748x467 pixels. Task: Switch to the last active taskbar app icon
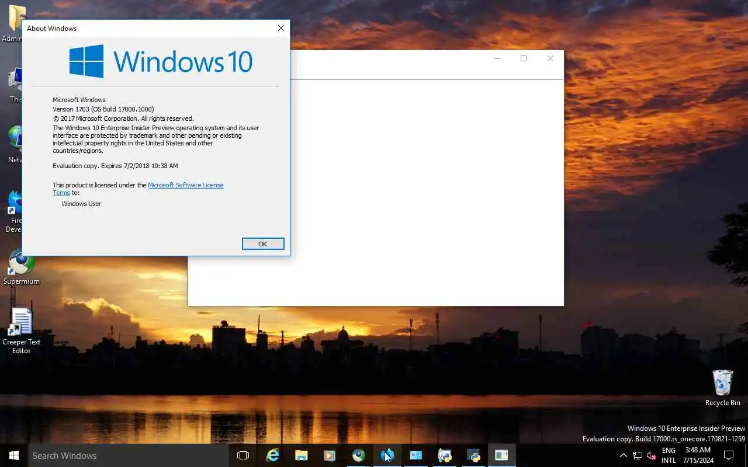tap(501, 455)
